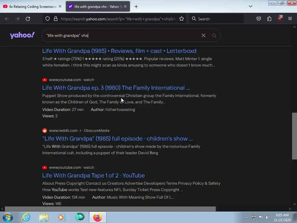Open Life With Grandpa Tape 1 of 2 result
This screenshot has height=223, width=297.
click(x=93, y=175)
